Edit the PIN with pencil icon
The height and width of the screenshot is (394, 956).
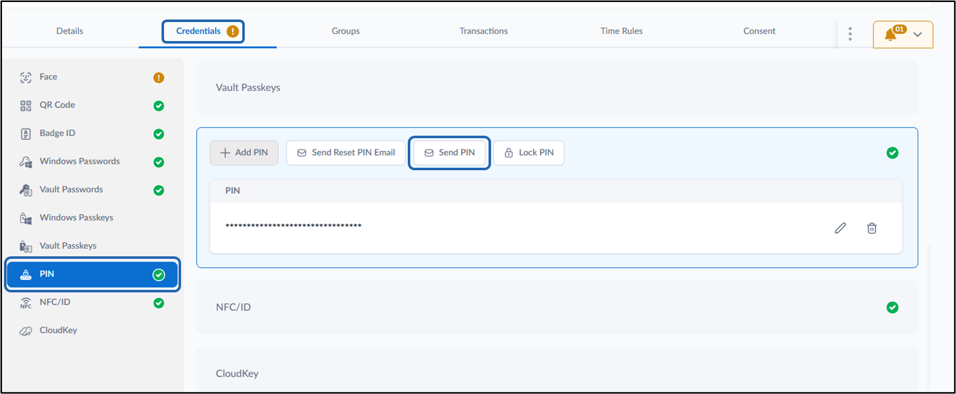(840, 228)
